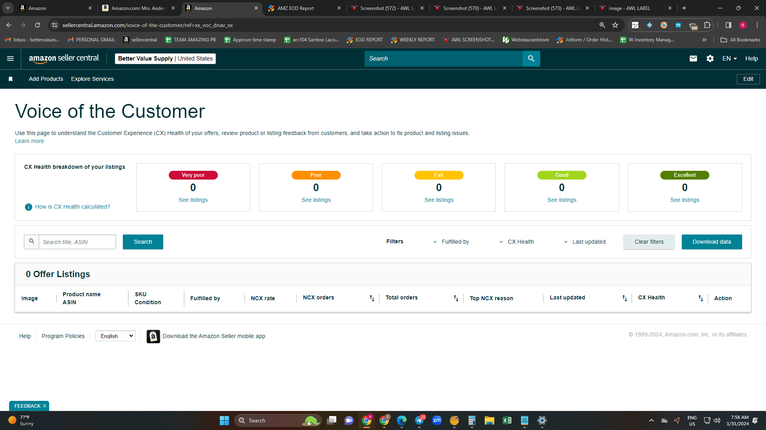Sort the CX Health column
Viewport: 766px width, 430px height.
pos(701,298)
